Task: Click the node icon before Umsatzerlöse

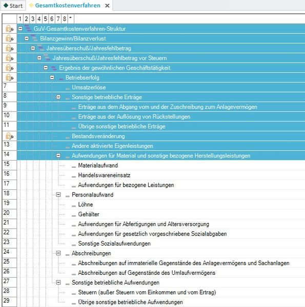Action: tap(68, 89)
